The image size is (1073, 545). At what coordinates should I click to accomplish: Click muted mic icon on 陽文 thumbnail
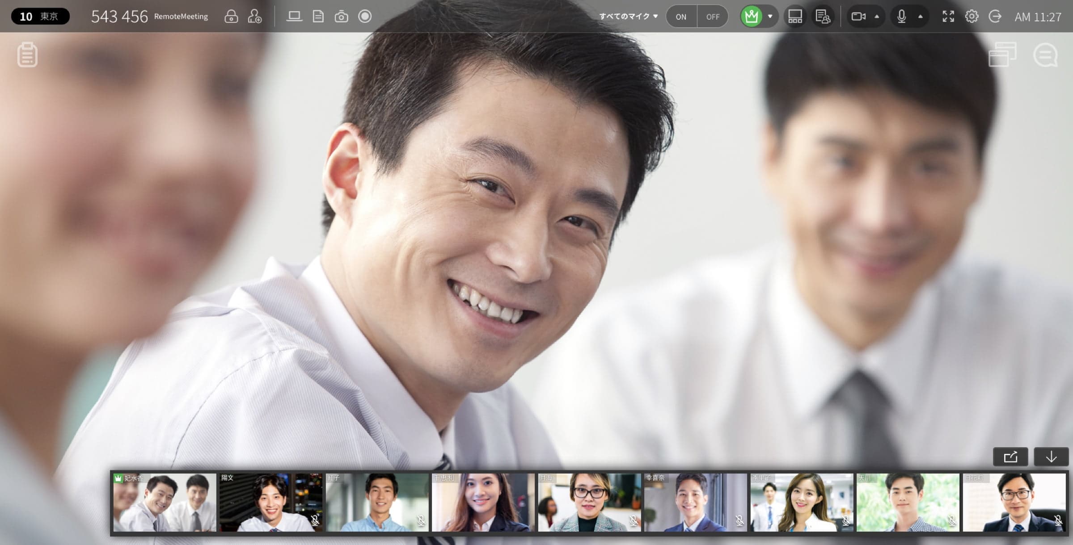tap(315, 520)
